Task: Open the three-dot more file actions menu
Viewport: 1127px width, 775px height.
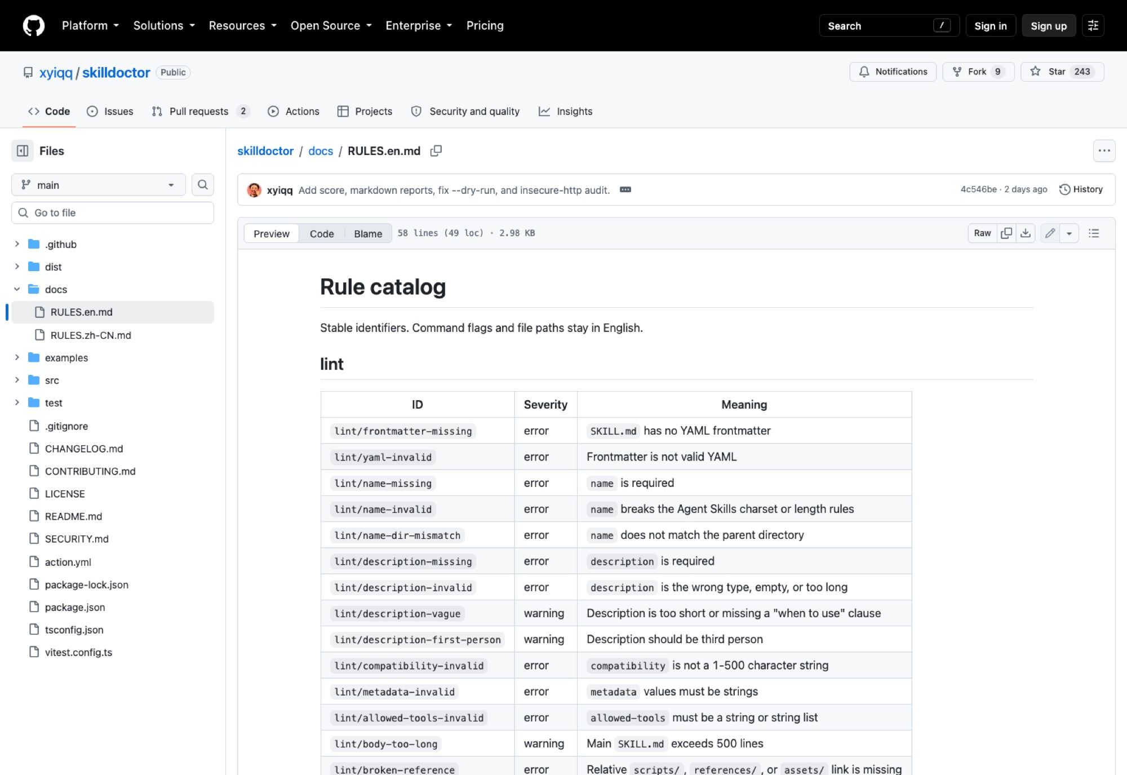Action: pyautogui.click(x=1104, y=151)
